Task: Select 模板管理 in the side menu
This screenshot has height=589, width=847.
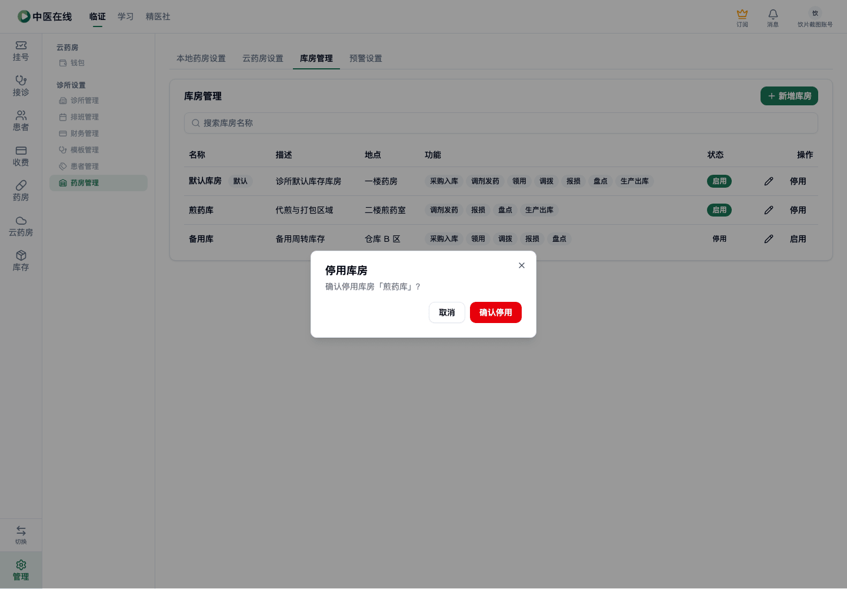Action: pos(98,150)
